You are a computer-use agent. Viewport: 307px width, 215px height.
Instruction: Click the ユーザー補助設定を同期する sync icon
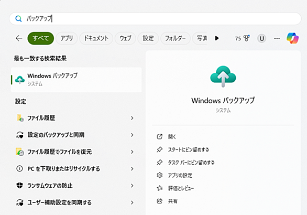coord(20,202)
